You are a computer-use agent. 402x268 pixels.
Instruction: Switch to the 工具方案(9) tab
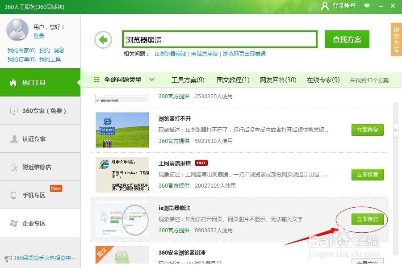(x=188, y=80)
